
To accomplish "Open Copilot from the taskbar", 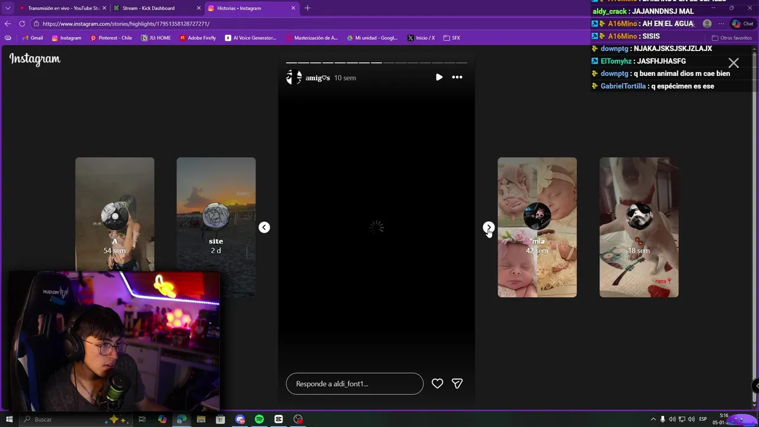I will pos(162,419).
